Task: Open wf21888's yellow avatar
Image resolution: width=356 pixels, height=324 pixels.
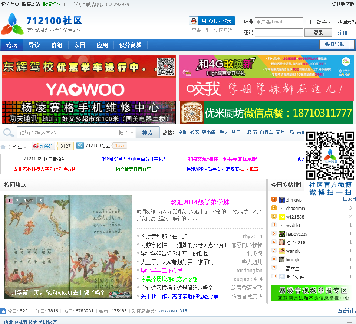Action: (x=282, y=217)
